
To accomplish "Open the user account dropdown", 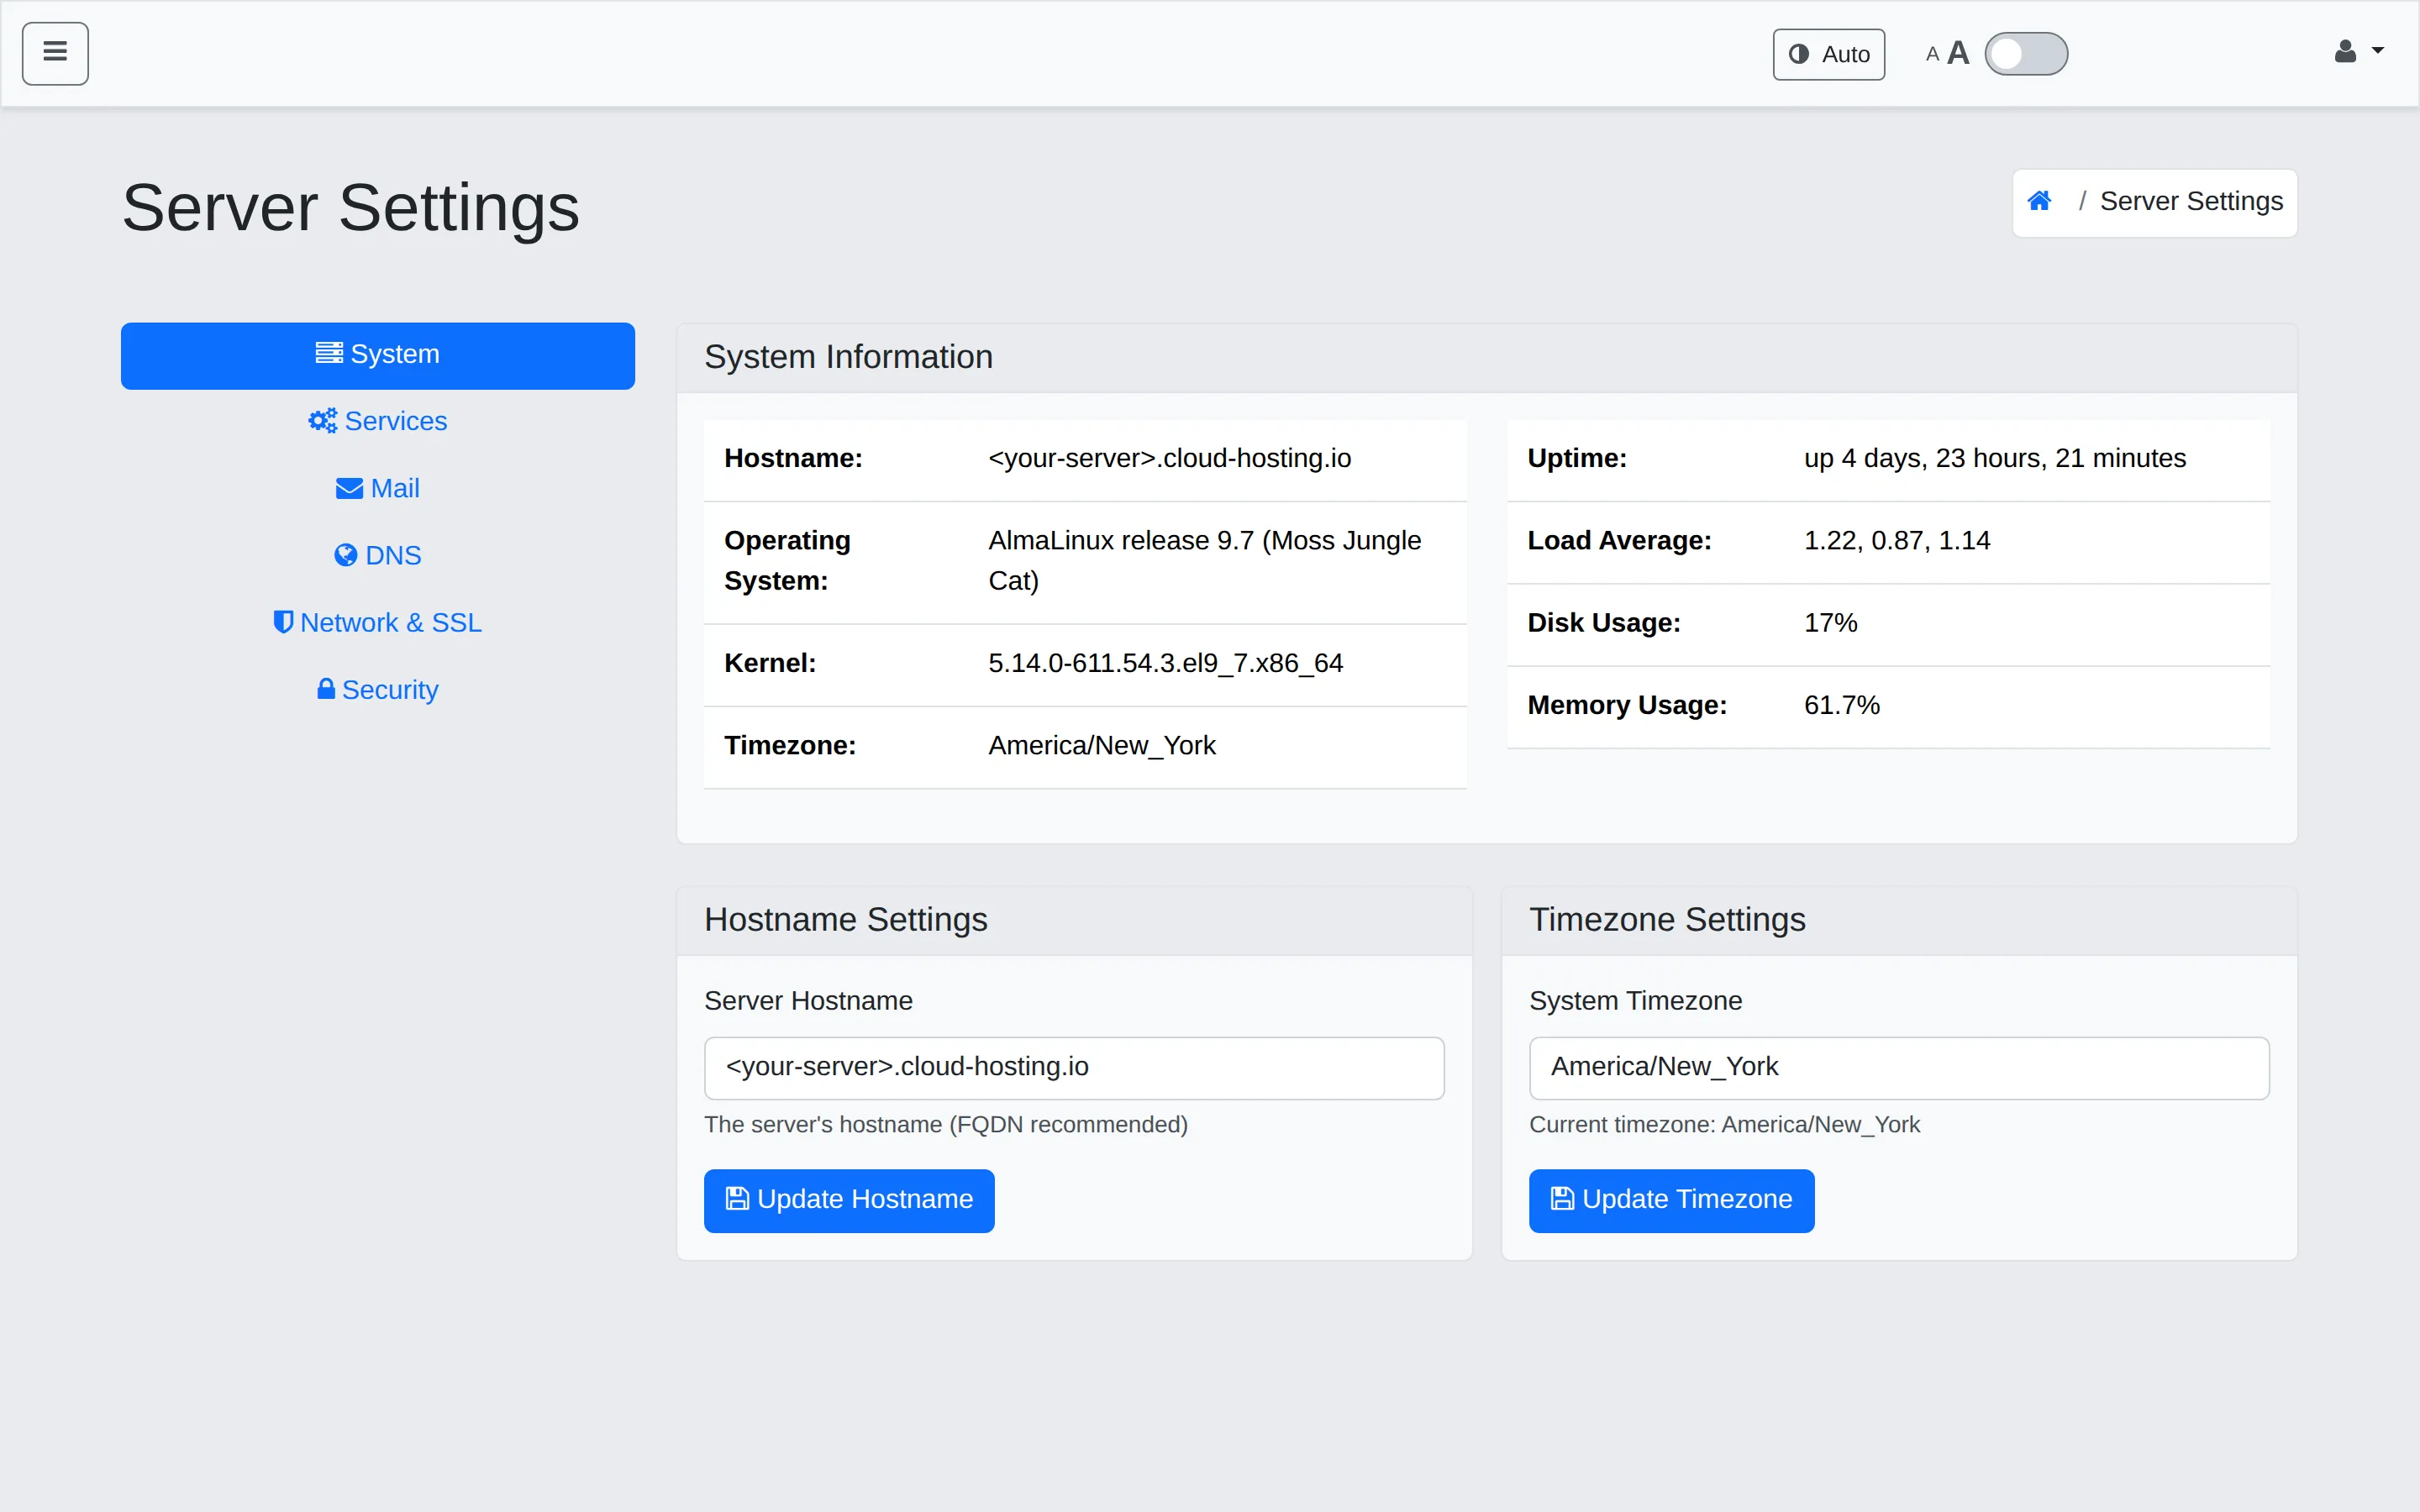I will coord(2358,52).
